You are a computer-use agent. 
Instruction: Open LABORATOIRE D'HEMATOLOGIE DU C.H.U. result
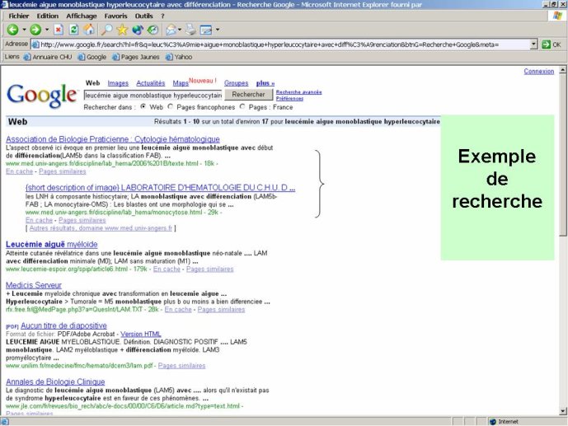160,188
